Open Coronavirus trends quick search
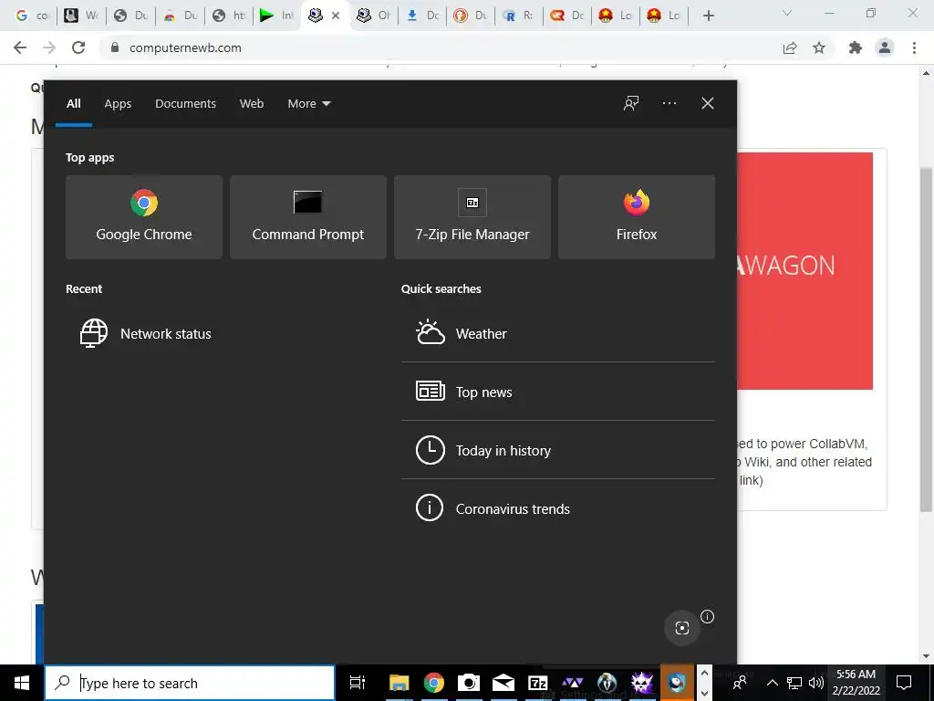934x701 pixels. tap(558, 508)
